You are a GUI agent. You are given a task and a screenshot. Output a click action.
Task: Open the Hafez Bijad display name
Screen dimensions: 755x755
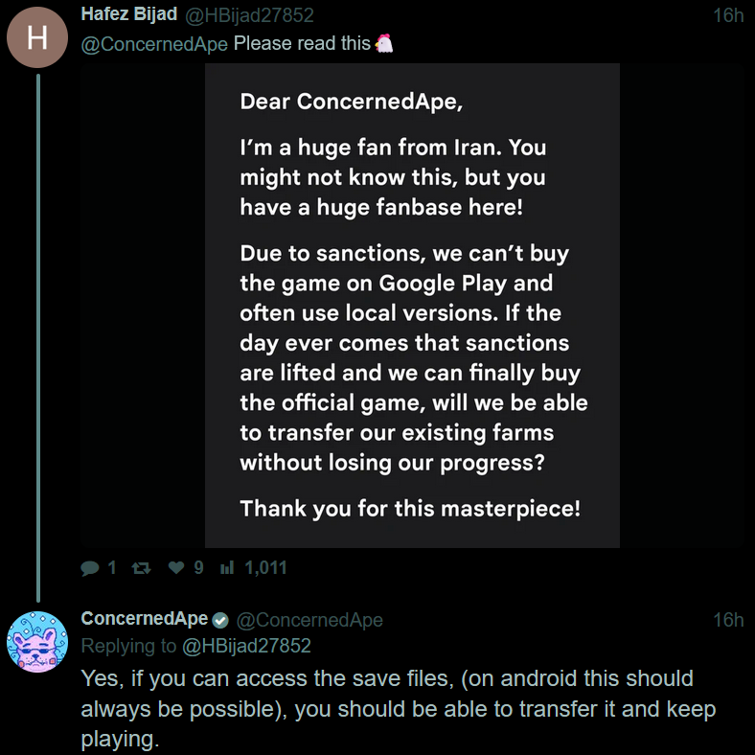tap(129, 15)
